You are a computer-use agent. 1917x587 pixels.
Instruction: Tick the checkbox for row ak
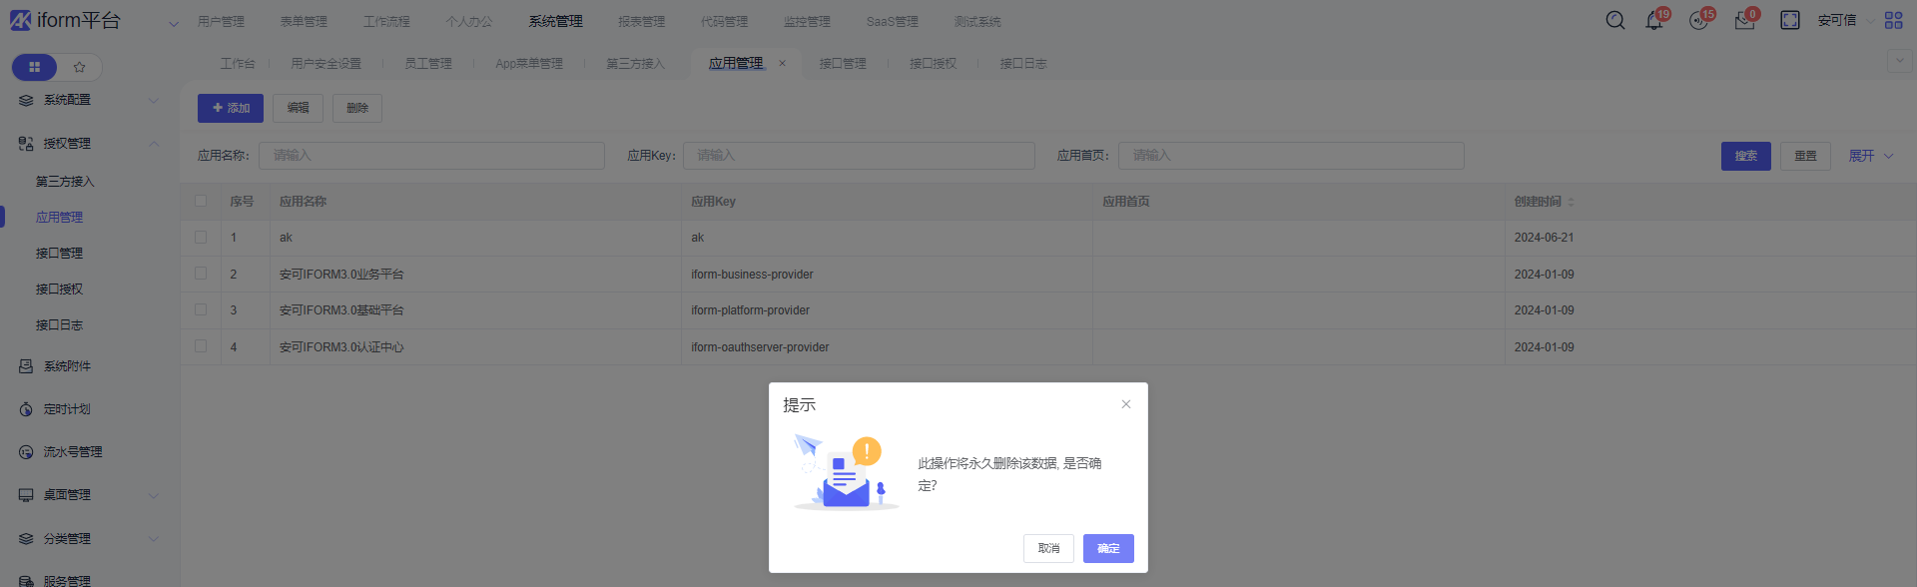tap(201, 238)
